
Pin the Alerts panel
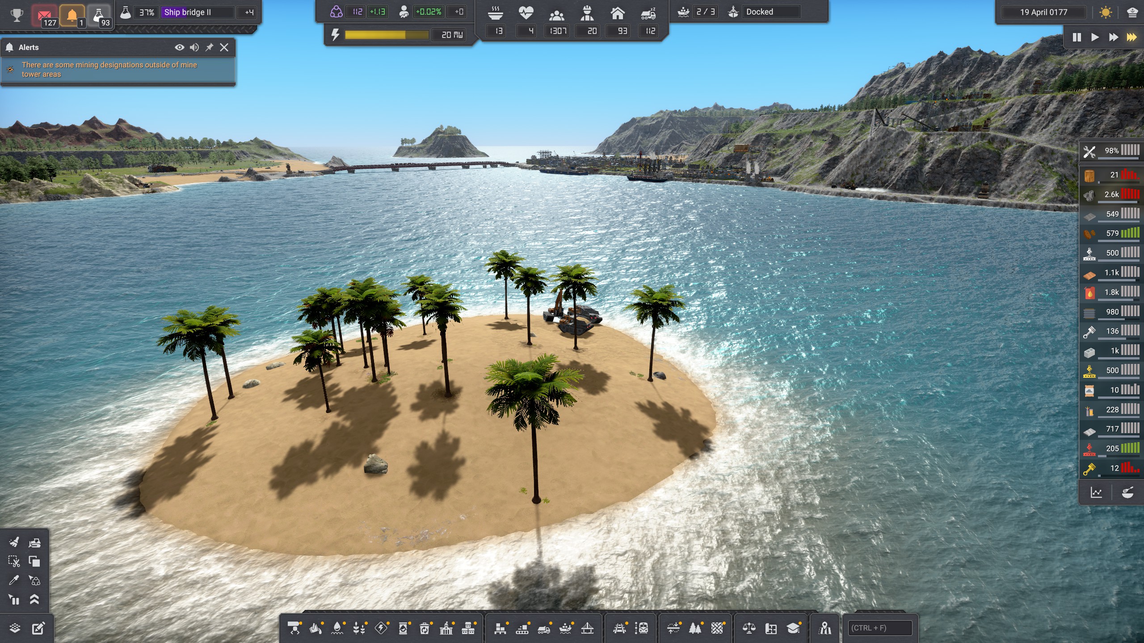click(209, 47)
